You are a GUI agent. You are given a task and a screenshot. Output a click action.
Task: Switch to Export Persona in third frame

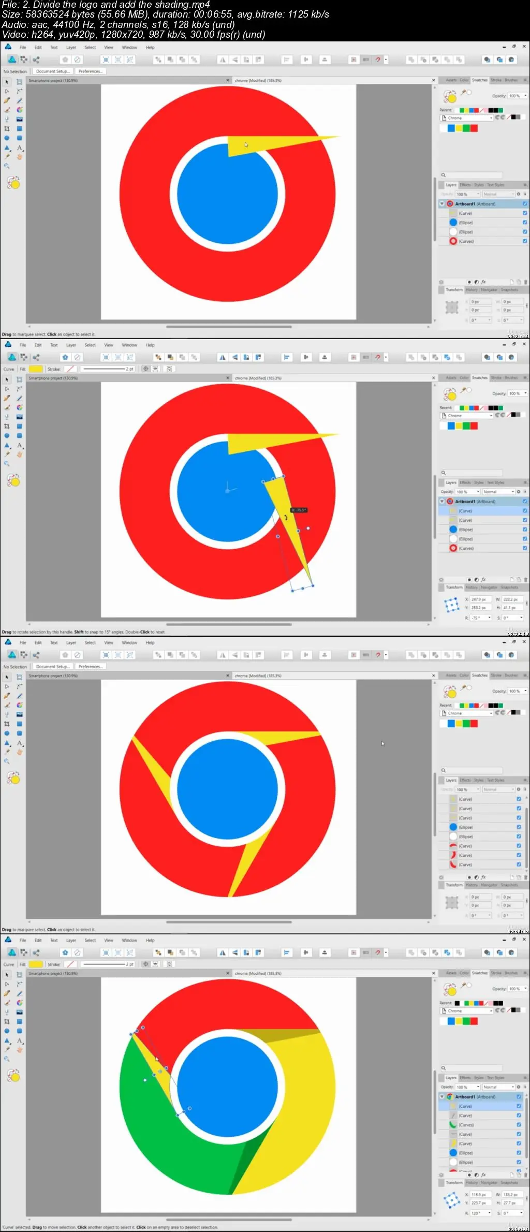[x=36, y=655]
